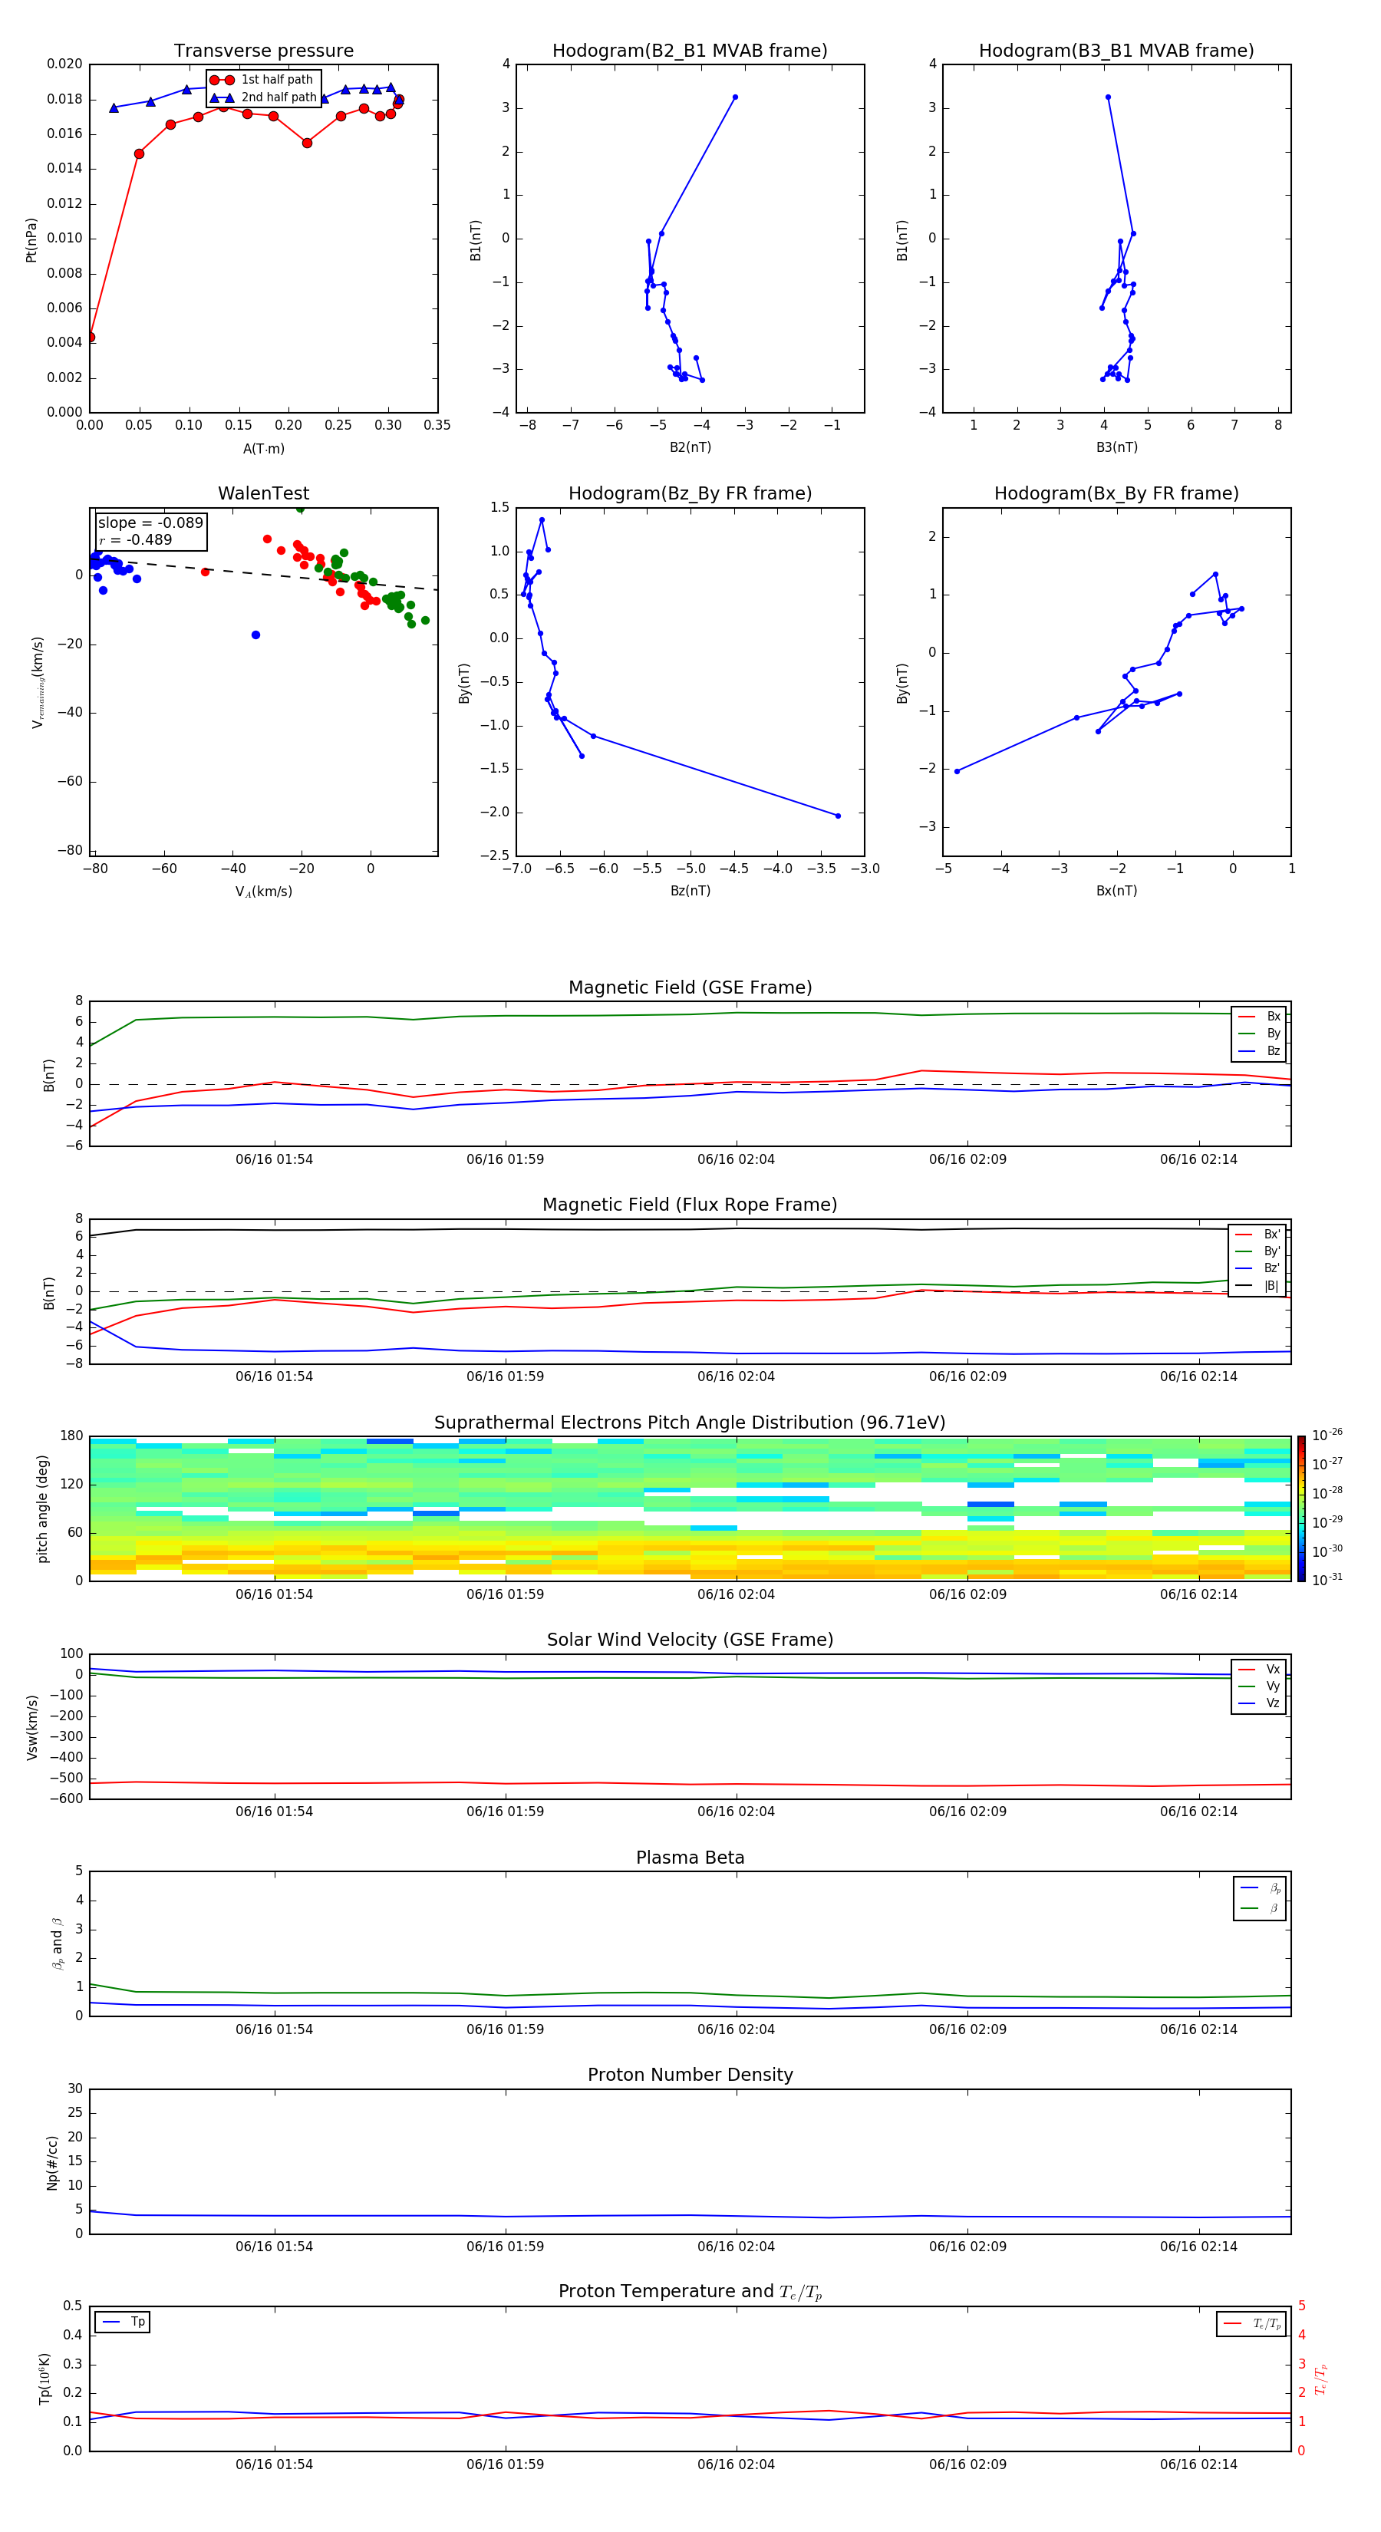Select the "Hodogram(B3_B1 MVAB frame)" title
This screenshot has width=1381, height=2532.
point(1116,50)
